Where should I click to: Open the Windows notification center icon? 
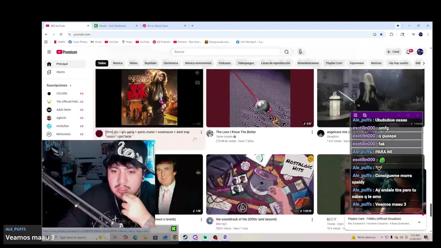(426, 237)
